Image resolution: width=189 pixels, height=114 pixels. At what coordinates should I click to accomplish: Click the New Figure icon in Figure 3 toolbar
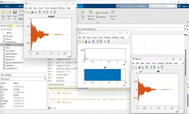click(x=133, y=67)
